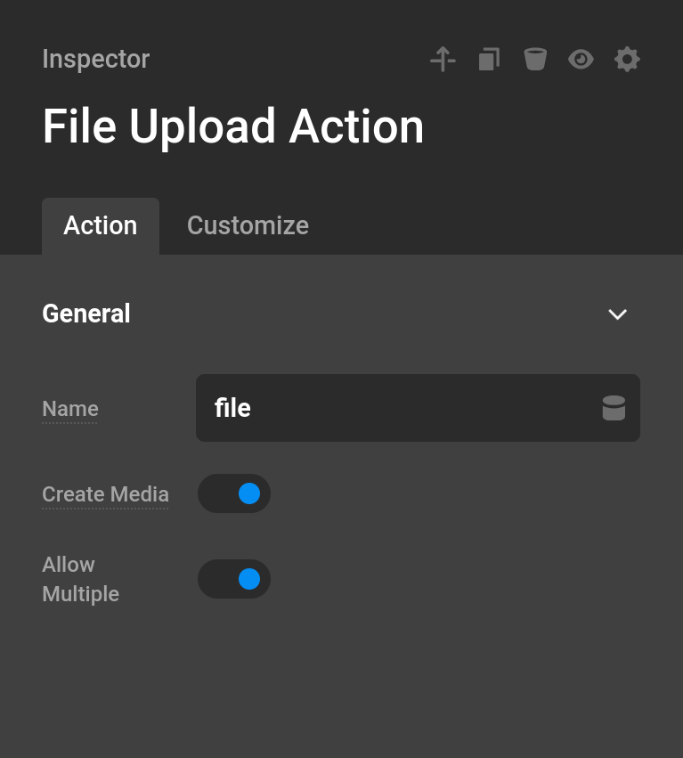Image resolution: width=683 pixels, height=758 pixels.
Task: Click the Inspector heading
Action: 95,59
